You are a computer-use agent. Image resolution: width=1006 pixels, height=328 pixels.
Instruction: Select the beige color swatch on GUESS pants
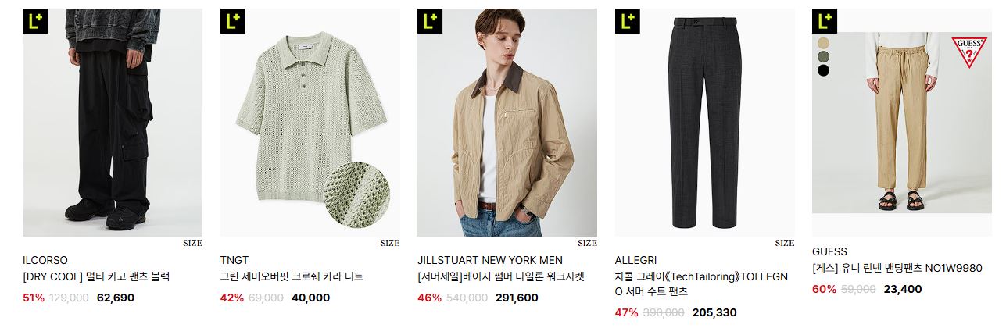coord(823,43)
